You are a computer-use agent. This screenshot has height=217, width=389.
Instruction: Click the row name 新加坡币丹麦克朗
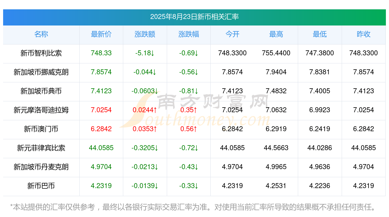pyautogui.click(x=41, y=167)
